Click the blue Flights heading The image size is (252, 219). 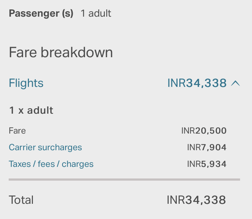(26, 83)
